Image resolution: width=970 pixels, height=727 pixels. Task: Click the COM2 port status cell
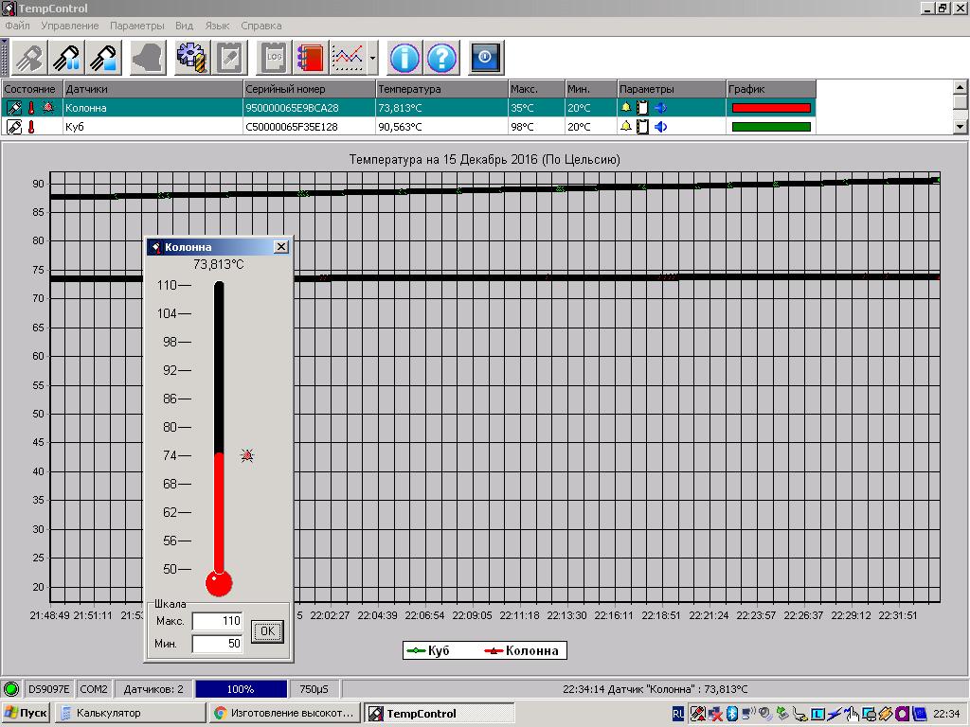94,689
